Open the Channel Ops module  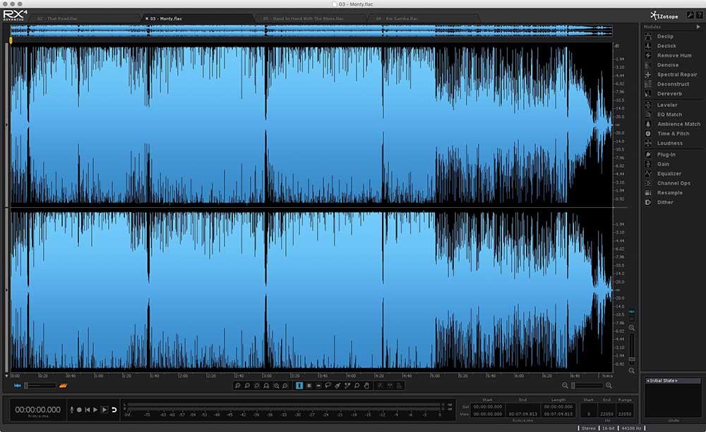click(x=674, y=183)
